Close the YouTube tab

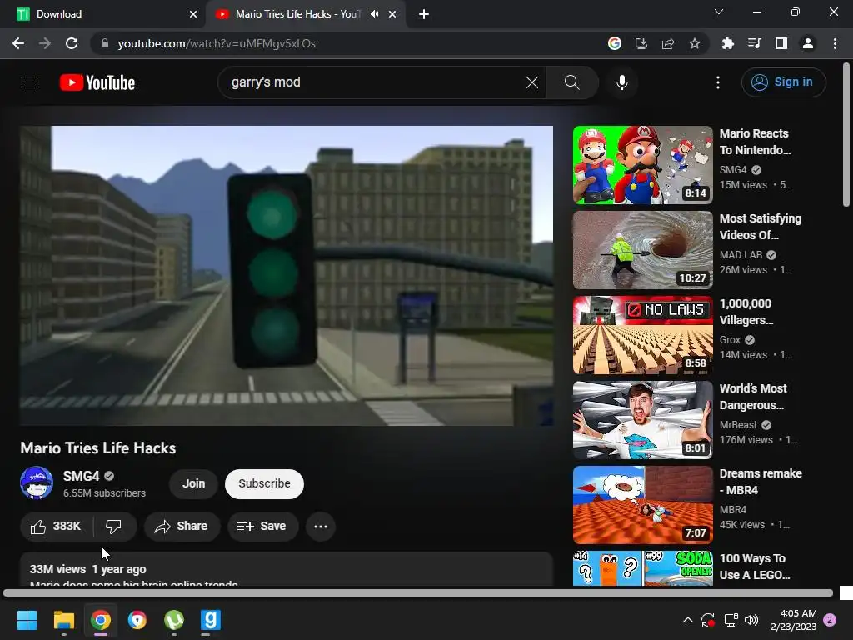point(392,14)
